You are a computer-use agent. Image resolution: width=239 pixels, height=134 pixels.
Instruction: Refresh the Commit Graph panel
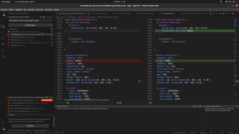(x=197, y=107)
